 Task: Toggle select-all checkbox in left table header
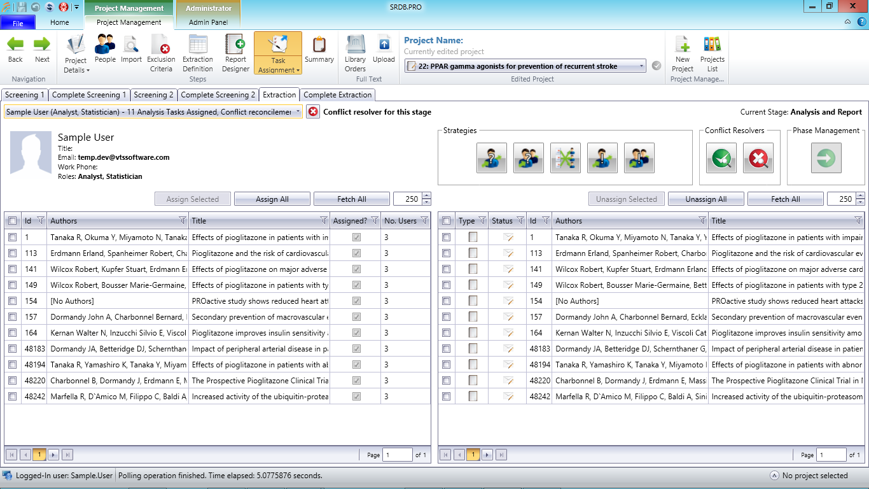[13, 220]
